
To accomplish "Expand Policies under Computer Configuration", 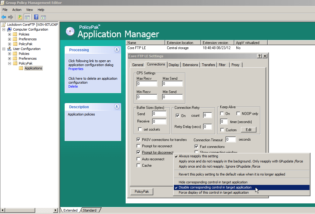I will pyautogui.click(x=9, y=34).
